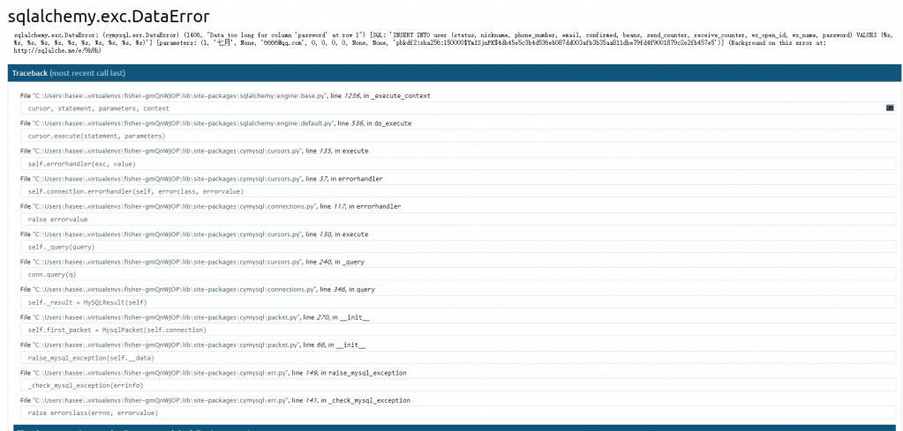Click the raise errorclass(errno, errorvalue) line

point(93,412)
